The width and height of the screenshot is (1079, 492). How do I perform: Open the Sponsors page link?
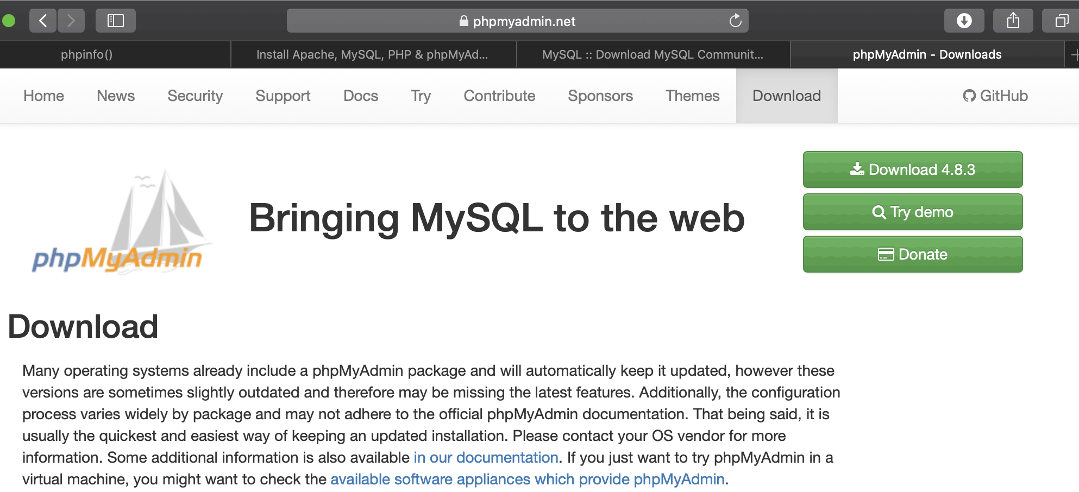[600, 96]
